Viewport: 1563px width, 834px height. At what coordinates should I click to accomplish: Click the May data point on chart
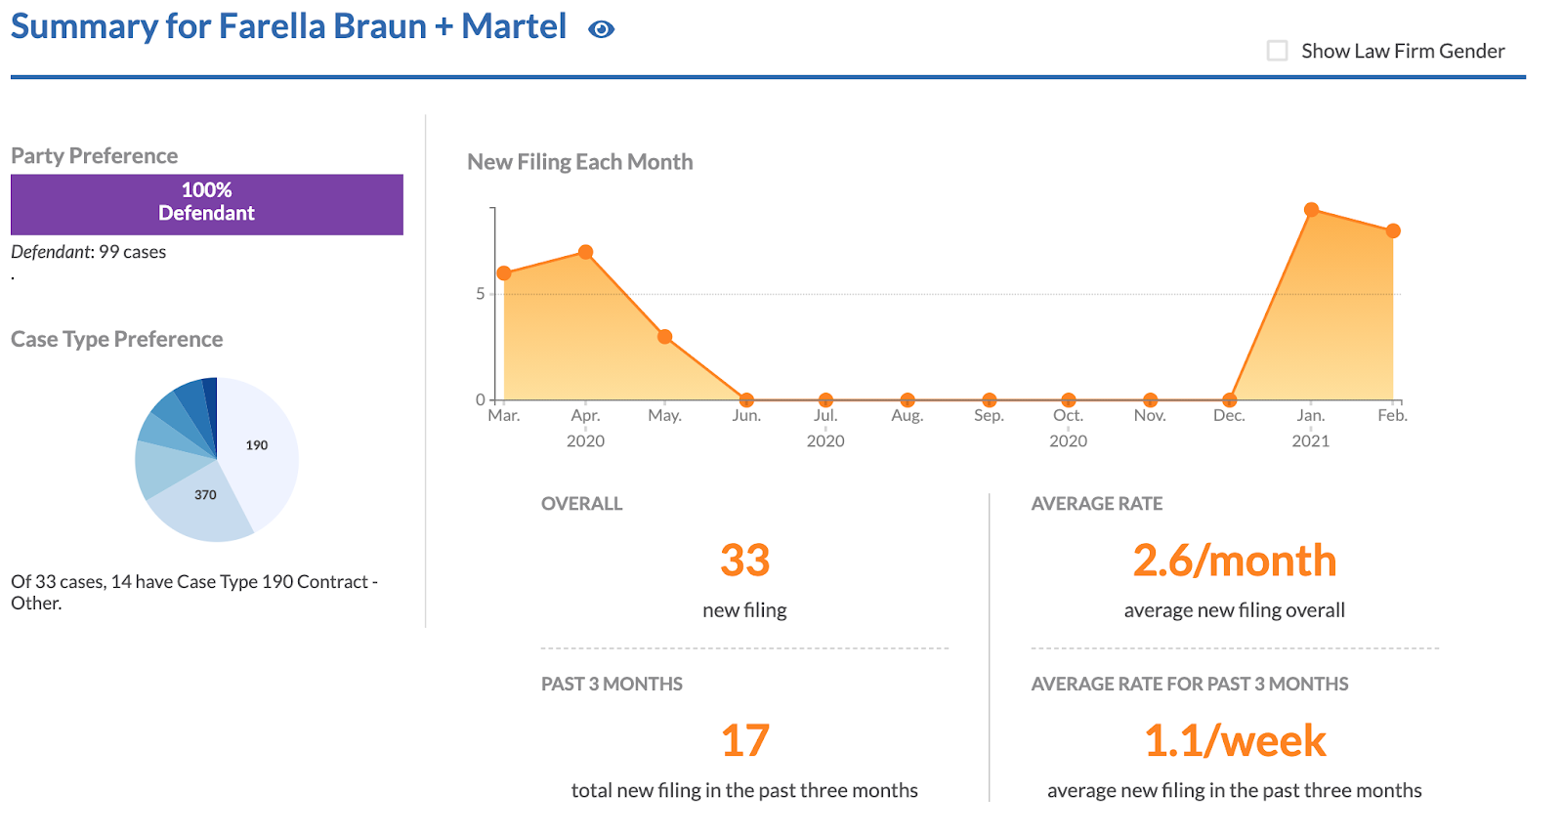coord(665,337)
